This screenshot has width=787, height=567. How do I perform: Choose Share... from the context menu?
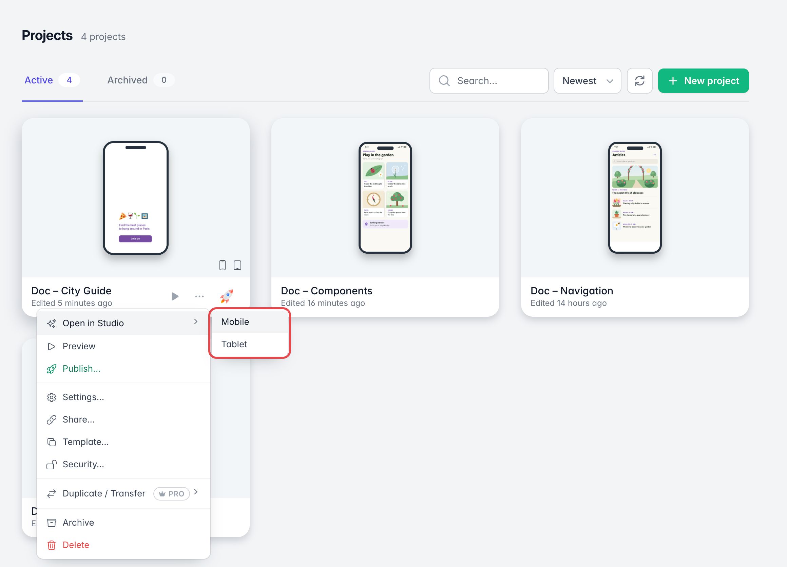[123, 419]
